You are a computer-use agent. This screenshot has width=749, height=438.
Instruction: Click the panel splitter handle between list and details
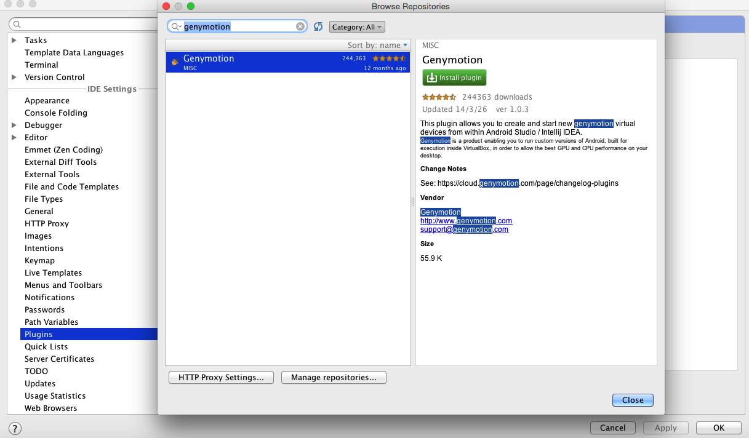click(x=413, y=201)
